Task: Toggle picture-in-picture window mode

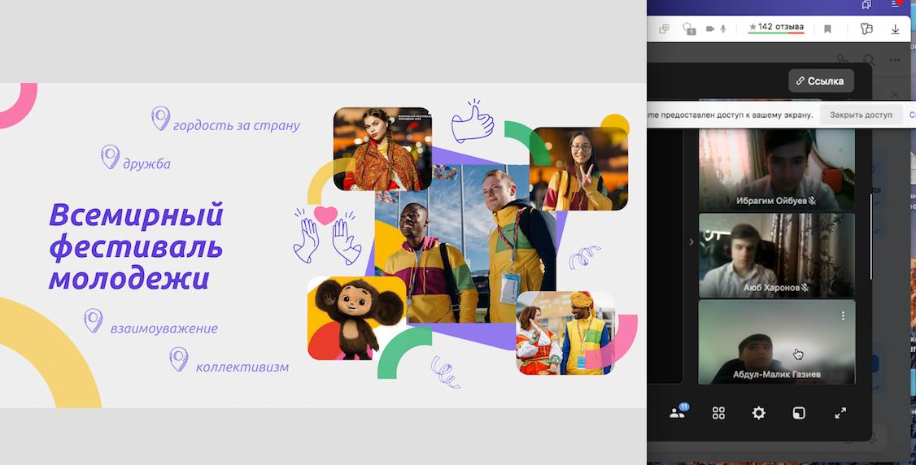Action: (x=799, y=413)
